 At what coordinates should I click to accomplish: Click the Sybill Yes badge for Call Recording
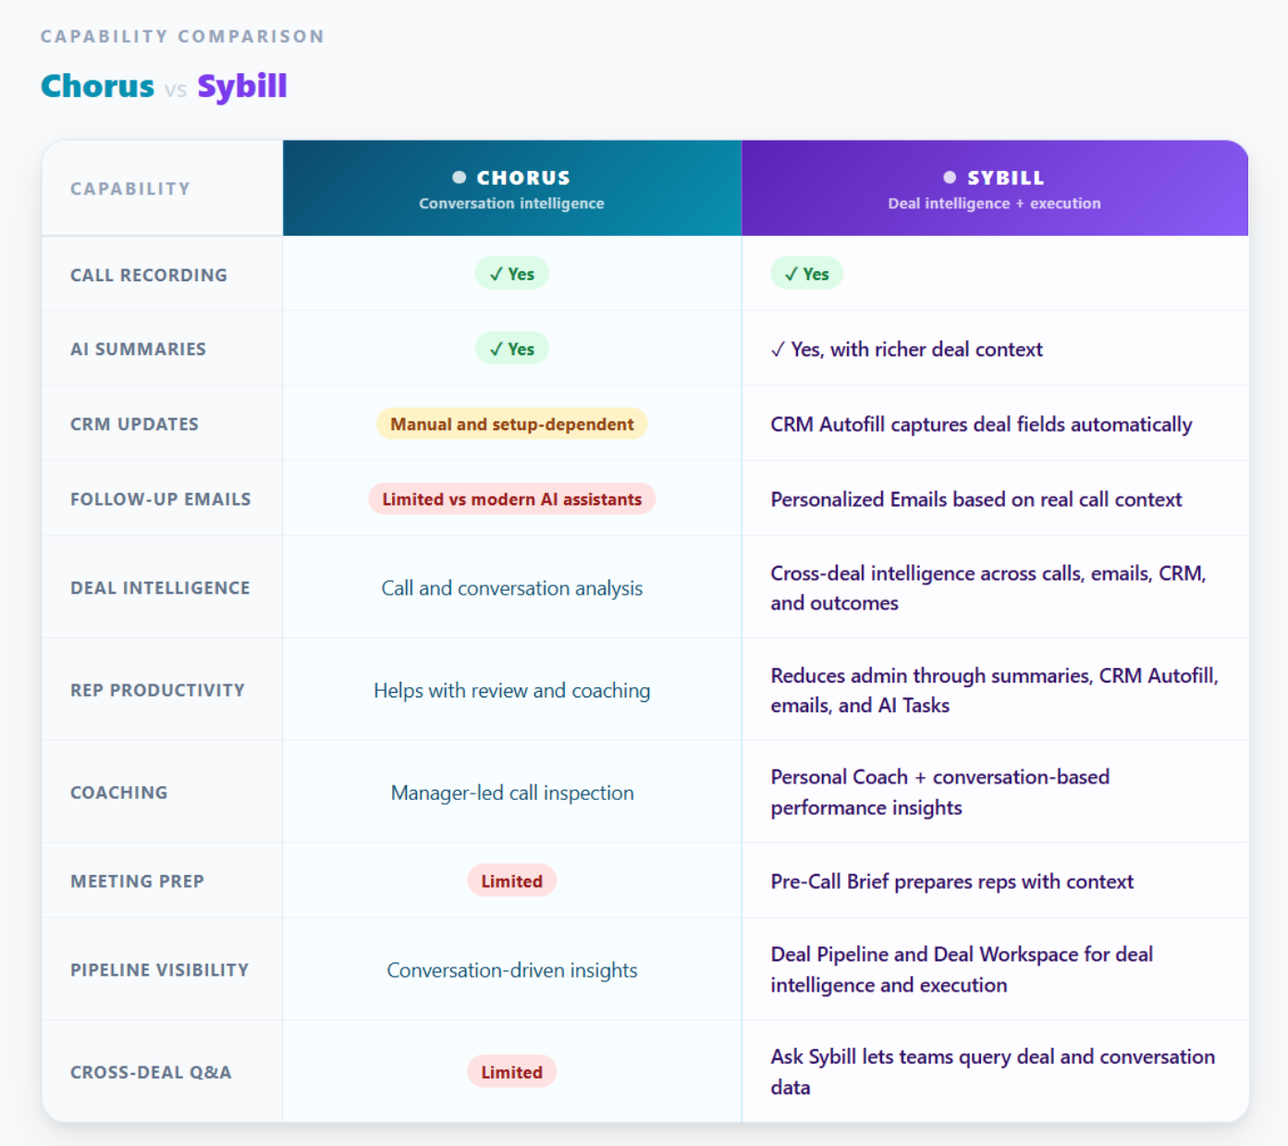pos(806,274)
